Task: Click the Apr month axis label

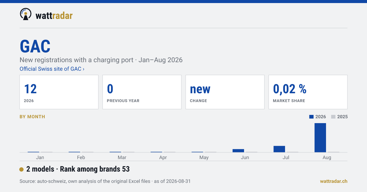Action: (163, 157)
